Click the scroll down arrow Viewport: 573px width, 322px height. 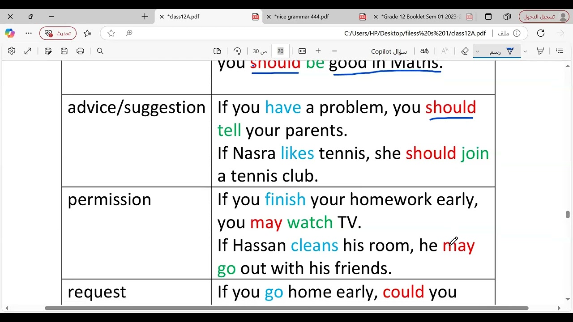click(x=568, y=298)
